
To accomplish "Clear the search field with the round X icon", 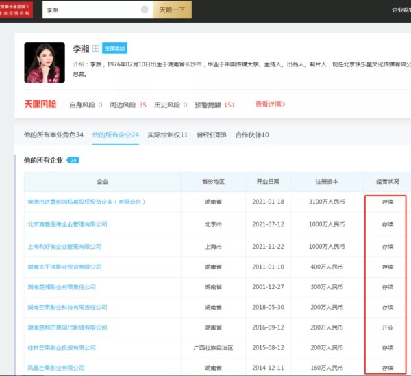I will point(145,10).
